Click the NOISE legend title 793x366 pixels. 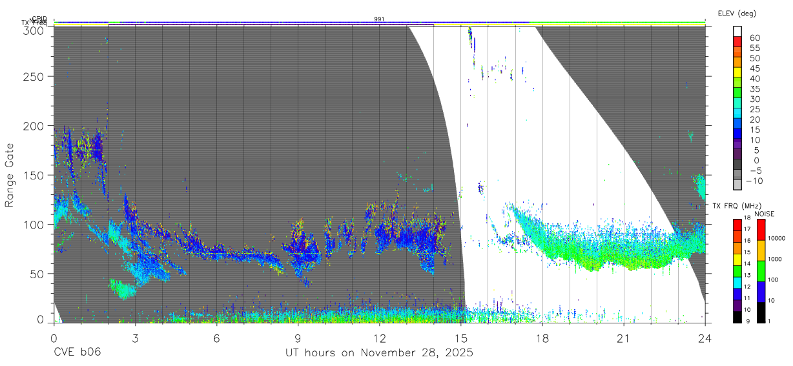click(x=766, y=214)
